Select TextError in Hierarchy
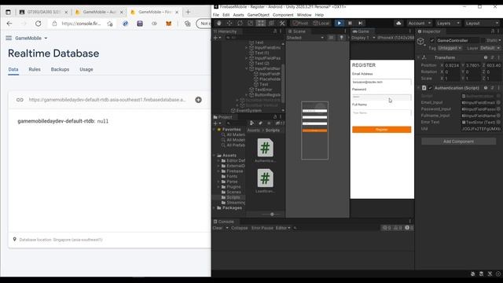The image size is (503, 283). (x=263, y=90)
